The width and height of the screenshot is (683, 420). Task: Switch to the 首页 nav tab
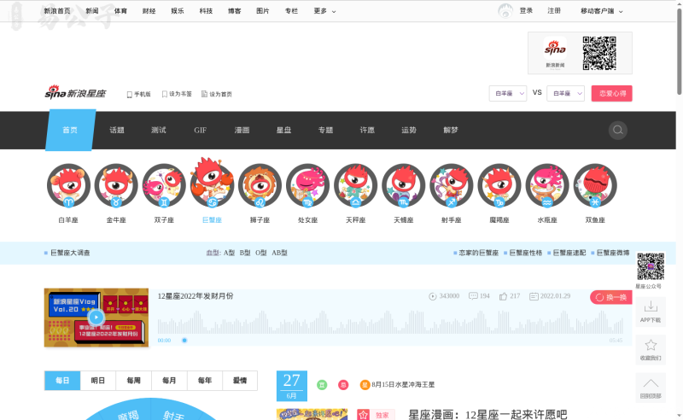coord(70,130)
